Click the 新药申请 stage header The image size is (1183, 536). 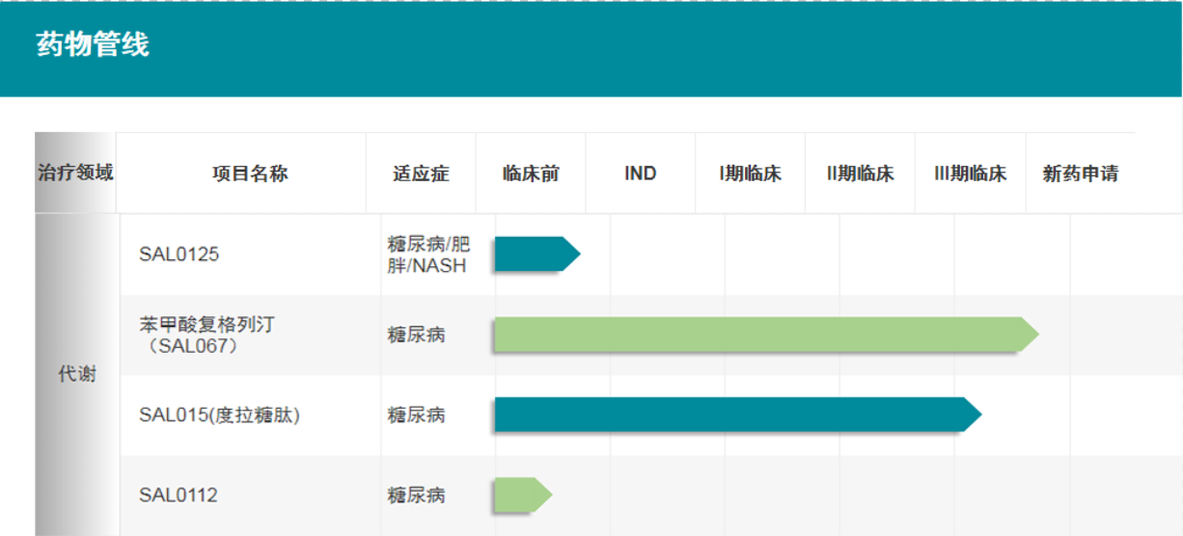coord(1081,174)
